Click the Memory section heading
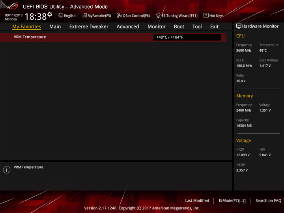This screenshot has height=213, width=284. [x=245, y=96]
